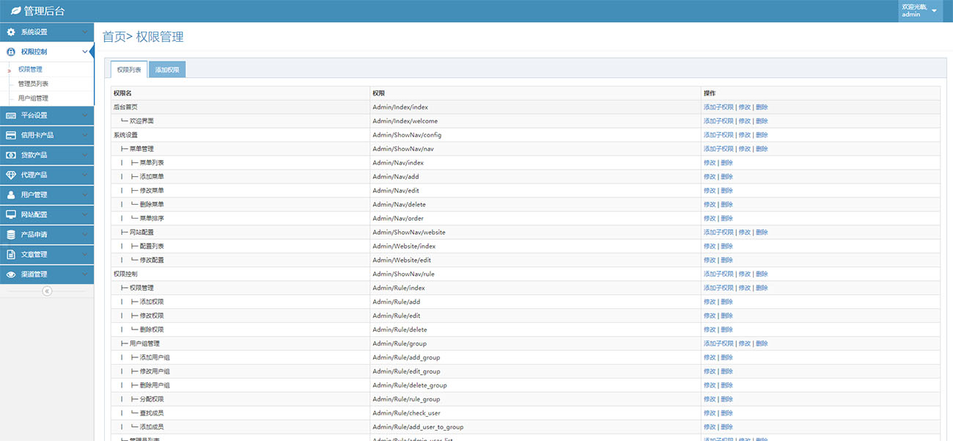Click 添加子权限 for Admin/Rule/group row

718,344
